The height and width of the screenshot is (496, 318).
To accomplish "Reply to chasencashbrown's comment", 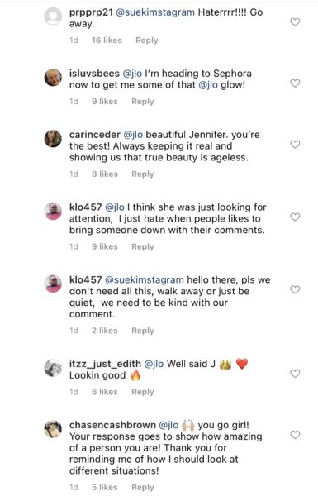I will 143,487.
